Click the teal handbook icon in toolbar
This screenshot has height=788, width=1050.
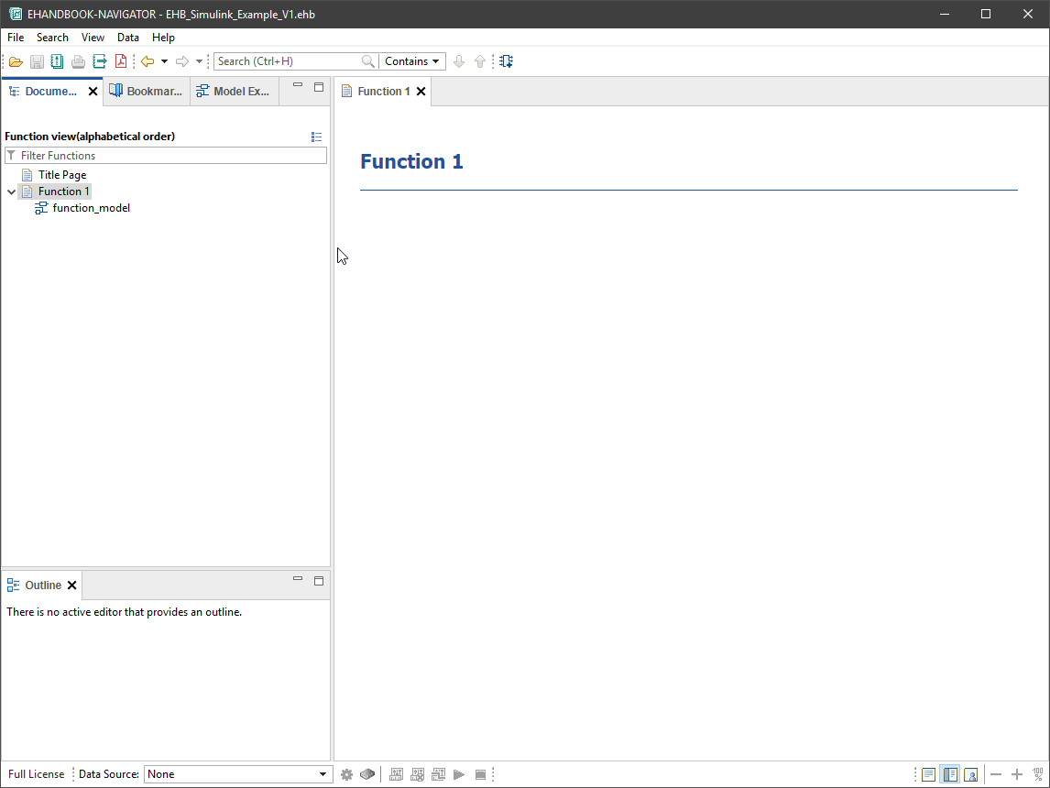point(57,61)
